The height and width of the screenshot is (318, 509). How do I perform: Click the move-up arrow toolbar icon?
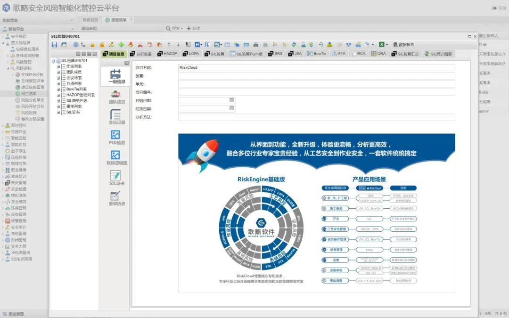point(169,45)
